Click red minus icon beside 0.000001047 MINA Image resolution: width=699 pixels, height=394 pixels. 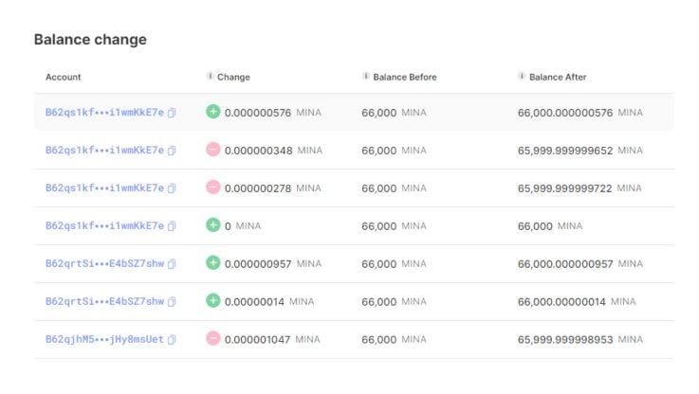[213, 339]
